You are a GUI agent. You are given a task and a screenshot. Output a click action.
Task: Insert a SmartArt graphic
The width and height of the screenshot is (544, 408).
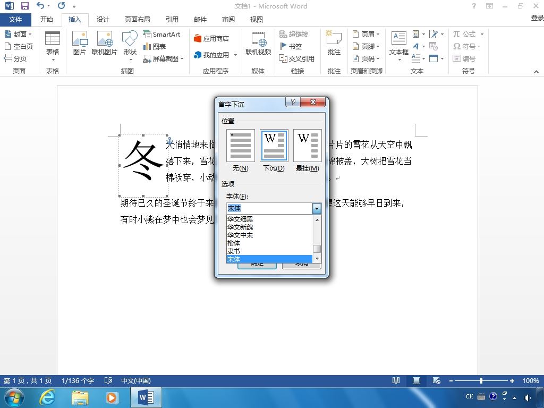[x=161, y=34]
